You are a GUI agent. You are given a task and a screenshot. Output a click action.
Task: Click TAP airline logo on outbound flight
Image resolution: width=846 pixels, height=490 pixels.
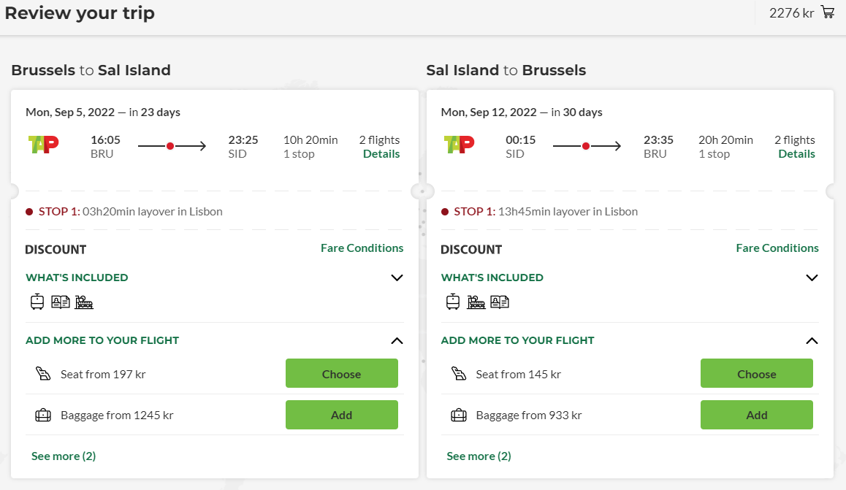[x=43, y=145]
